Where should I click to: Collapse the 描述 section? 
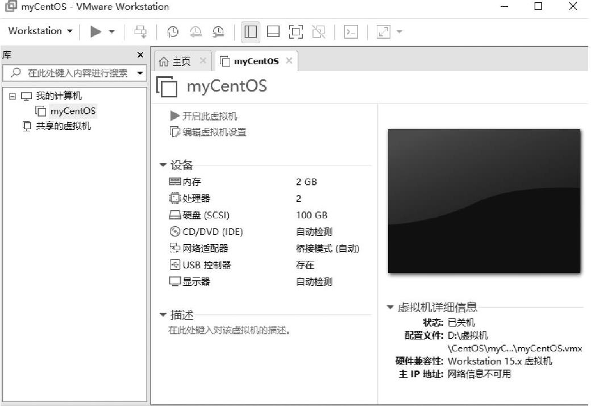coord(163,314)
